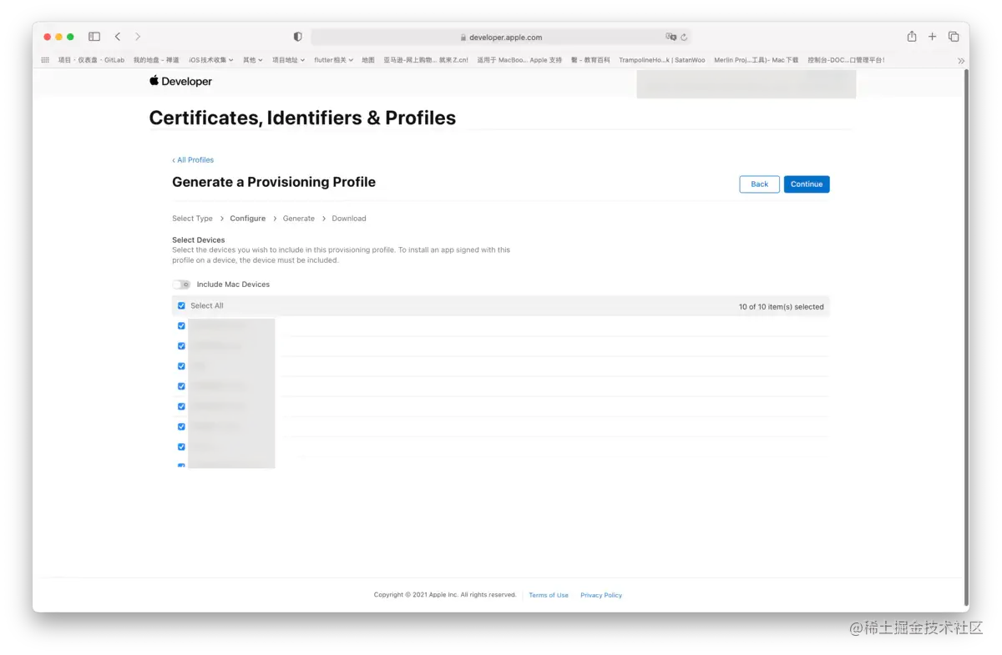Screen dimensions: 1002x655
Task: Select the Configure step
Action: click(x=248, y=219)
